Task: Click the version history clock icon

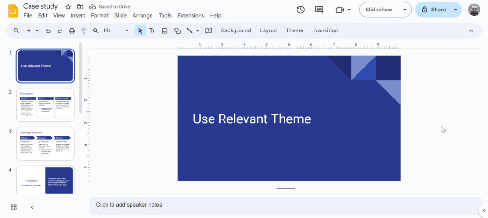Action: 300,10
